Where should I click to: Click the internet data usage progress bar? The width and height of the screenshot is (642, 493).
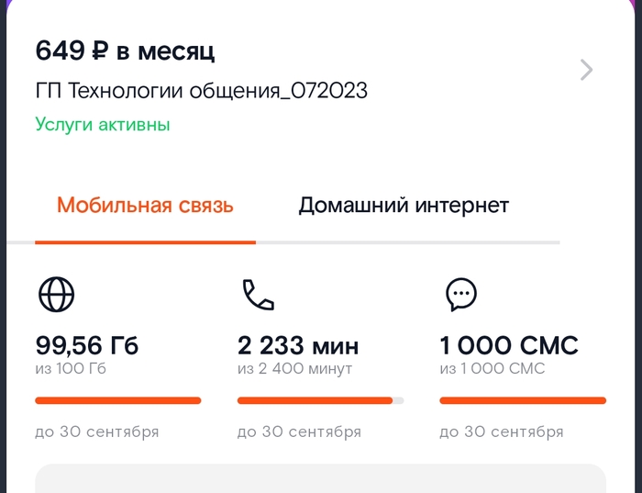(x=117, y=400)
